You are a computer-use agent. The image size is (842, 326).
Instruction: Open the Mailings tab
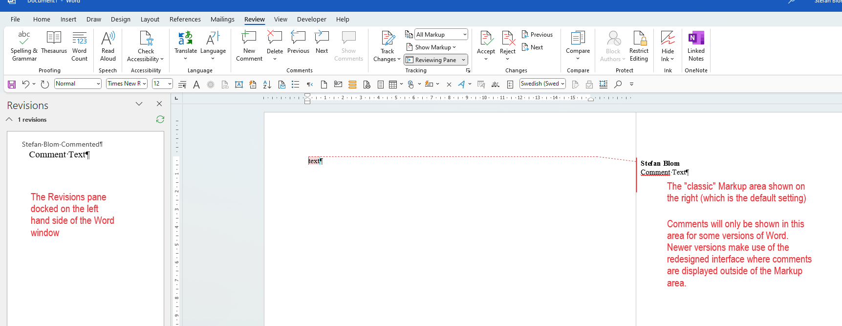point(222,20)
